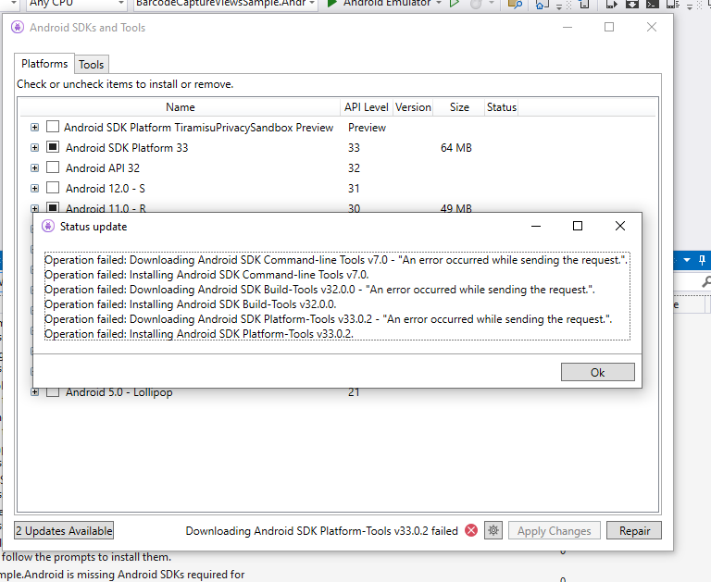Toggle the Android SDK Platform 33 checkbox
The height and width of the screenshot is (582, 711).
pos(53,147)
